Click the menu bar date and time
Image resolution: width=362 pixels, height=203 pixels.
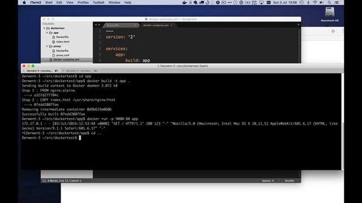pos(285,2)
